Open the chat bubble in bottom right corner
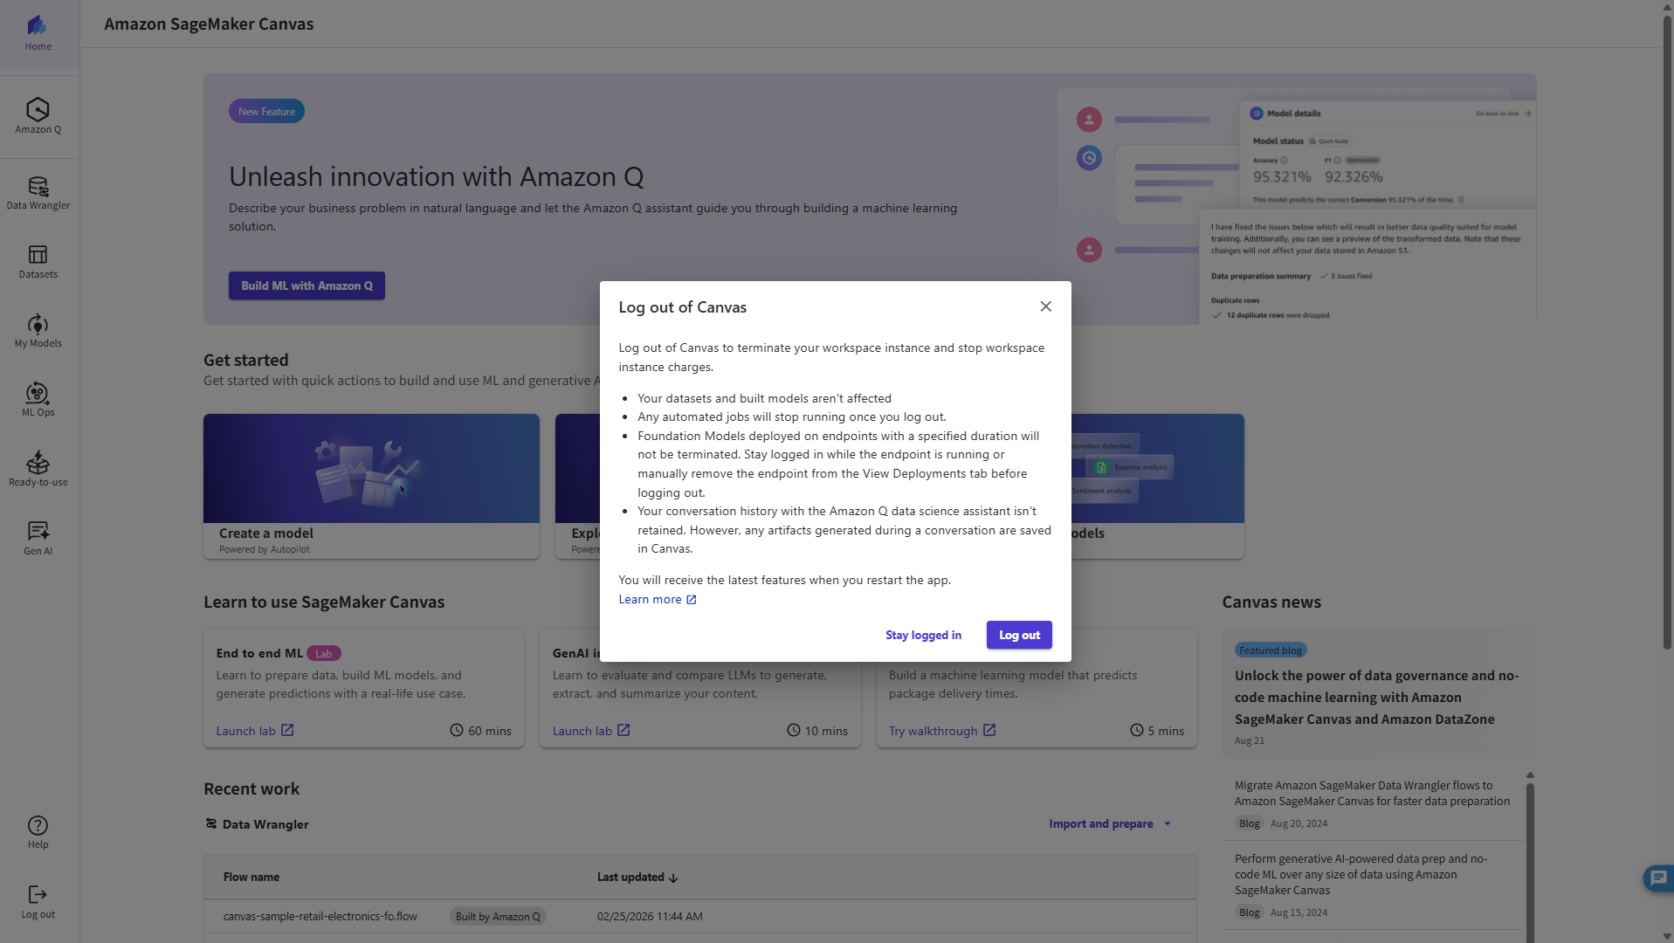This screenshot has width=1674, height=943. coord(1657,878)
